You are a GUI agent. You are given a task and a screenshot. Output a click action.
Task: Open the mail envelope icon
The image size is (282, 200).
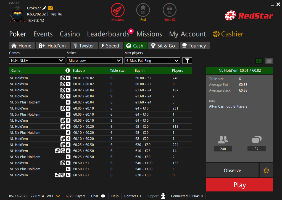coord(50,8)
